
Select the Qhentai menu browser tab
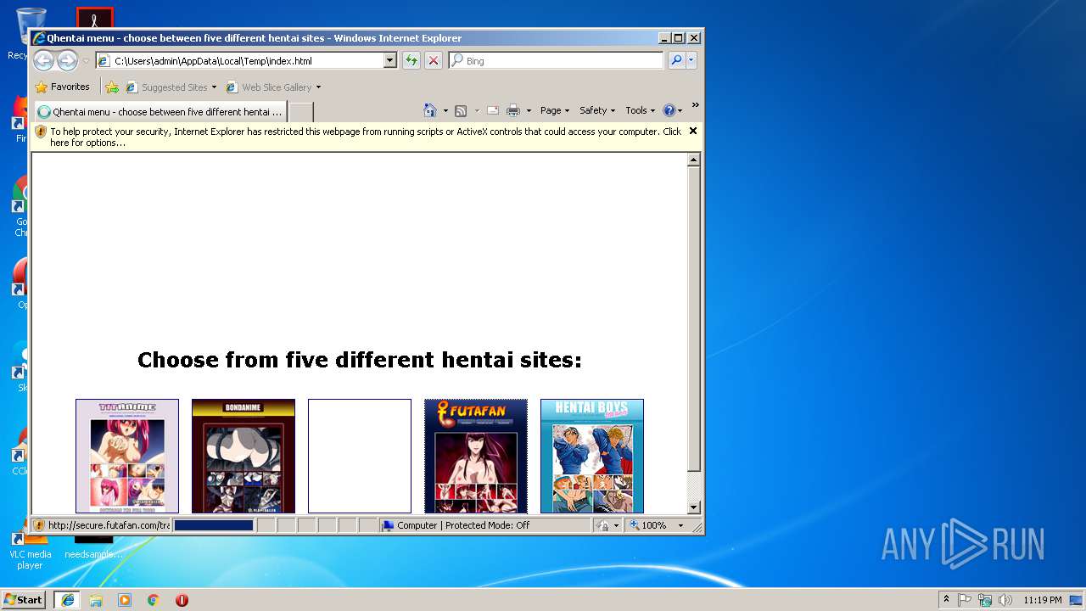(160, 111)
